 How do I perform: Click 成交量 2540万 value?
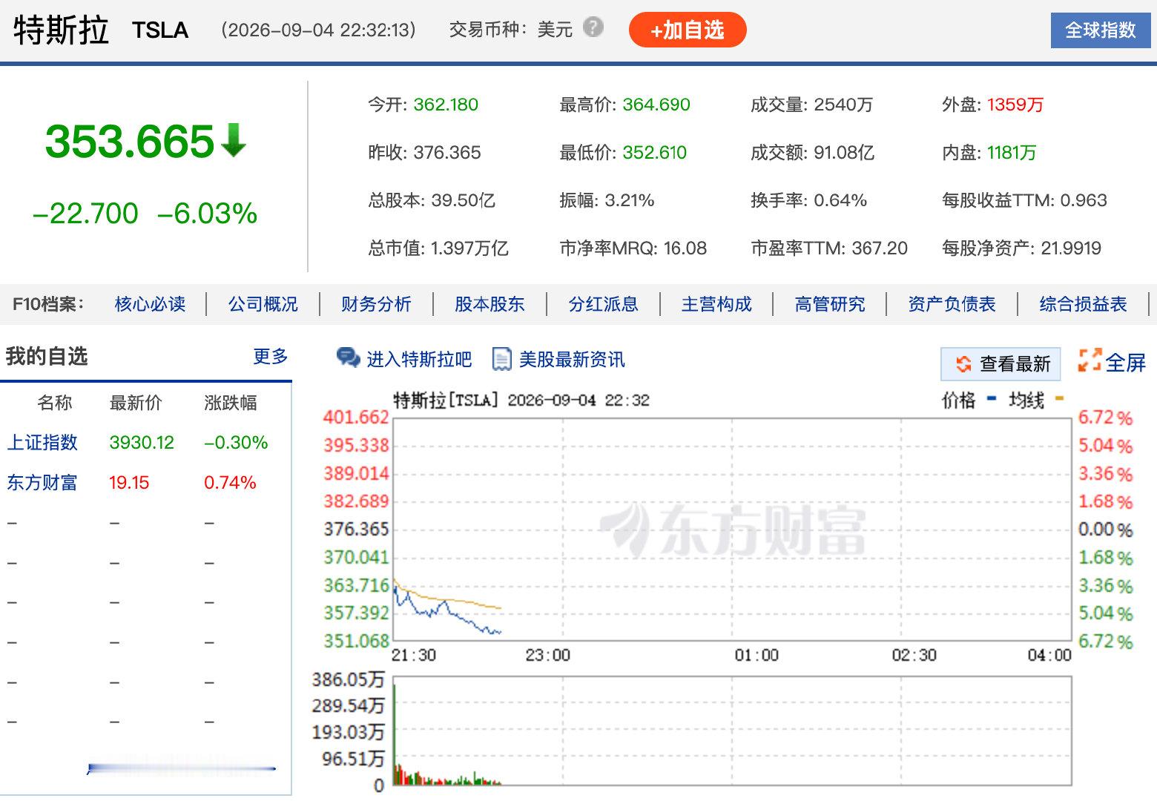(843, 105)
